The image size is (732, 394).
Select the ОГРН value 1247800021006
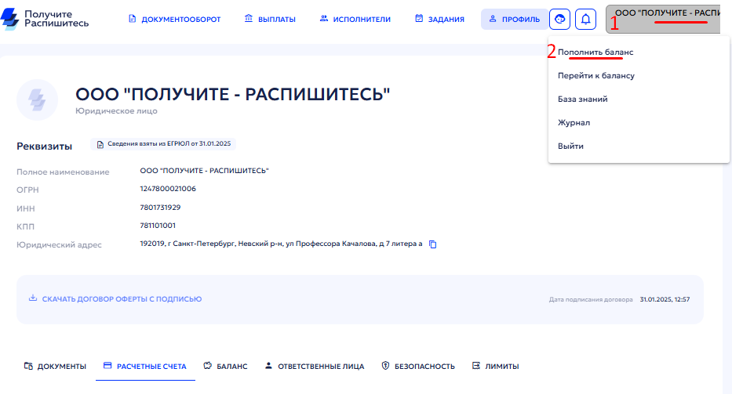(x=168, y=189)
